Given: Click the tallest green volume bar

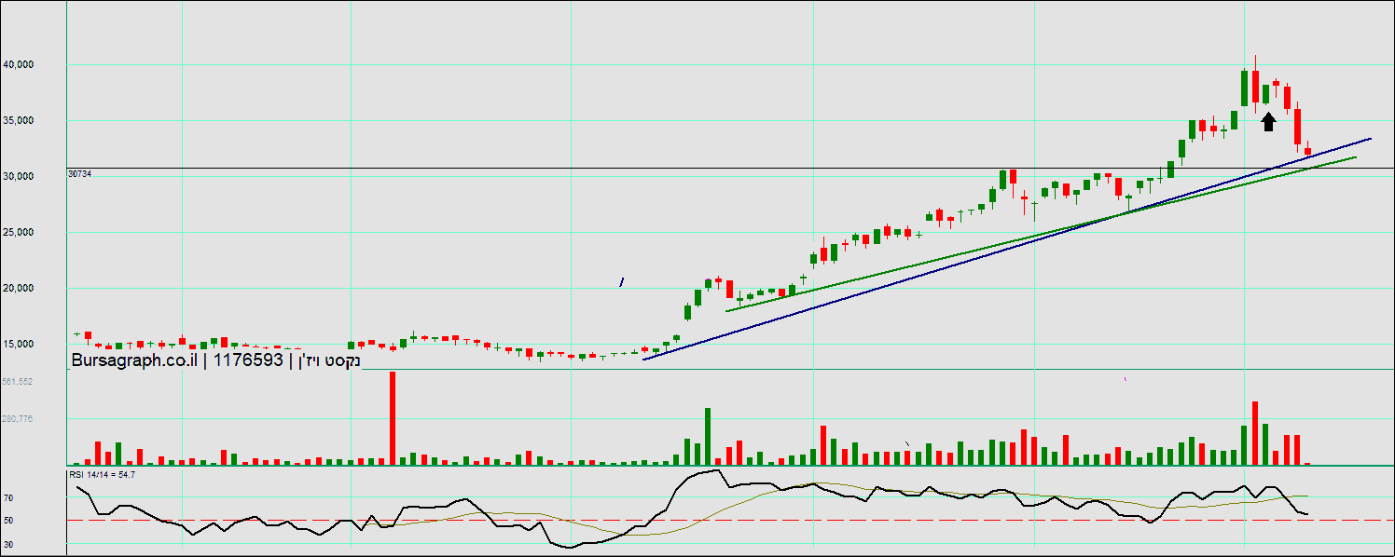Looking at the screenshot, I should (708, 436).
